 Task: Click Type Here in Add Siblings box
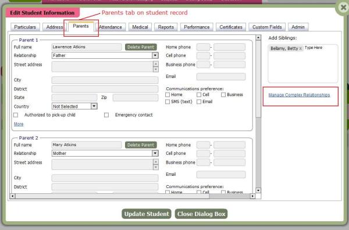coord(314,48)
